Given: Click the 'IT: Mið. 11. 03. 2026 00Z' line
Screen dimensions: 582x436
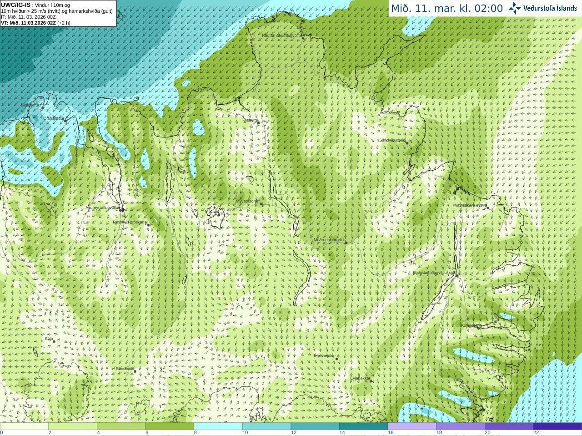Looking at the screenshot, I should pyautogui.click(x=28, y=17).
